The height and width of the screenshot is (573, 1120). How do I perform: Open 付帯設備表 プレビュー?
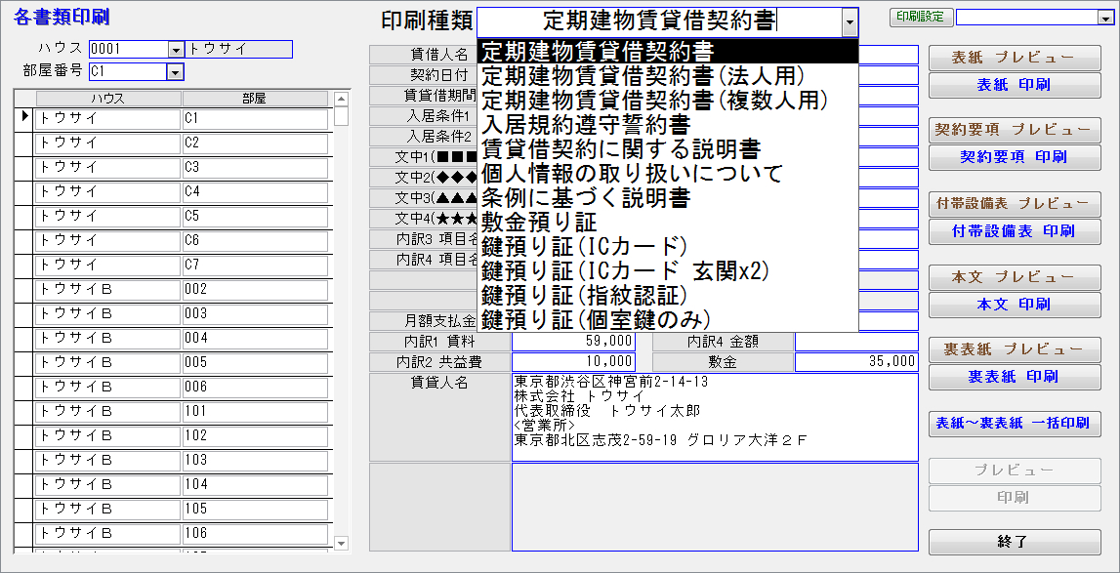[1014, 204]
